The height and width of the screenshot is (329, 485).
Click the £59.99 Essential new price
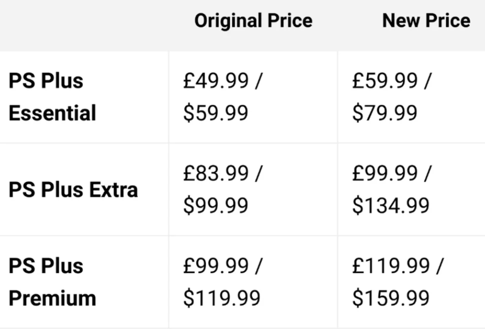(385, 80)
